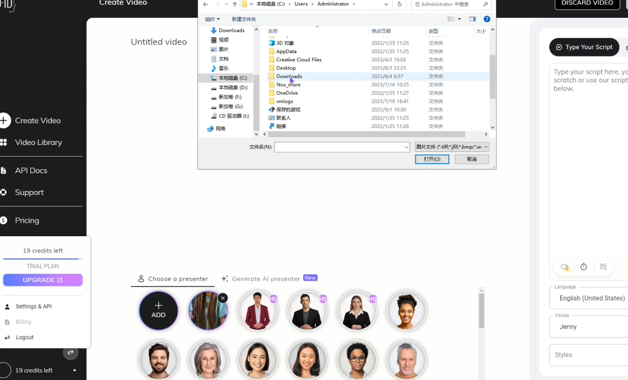This screenshot has width=628, height=380.
Task: Click the speaker listen icon under the script box
Action: (x=564, y=267)
